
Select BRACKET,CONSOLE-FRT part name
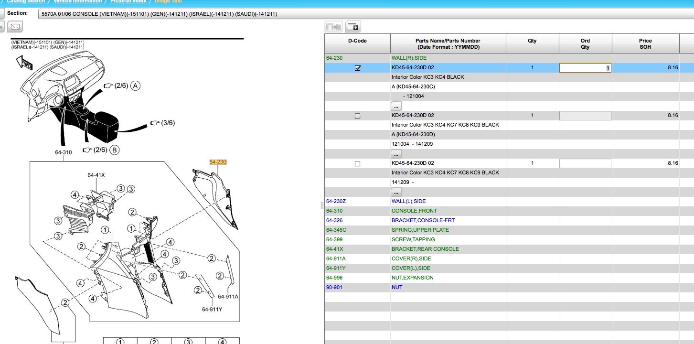[423, 220]
